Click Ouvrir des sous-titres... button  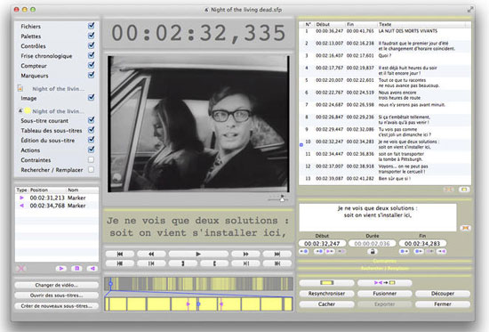click(56, 296)
